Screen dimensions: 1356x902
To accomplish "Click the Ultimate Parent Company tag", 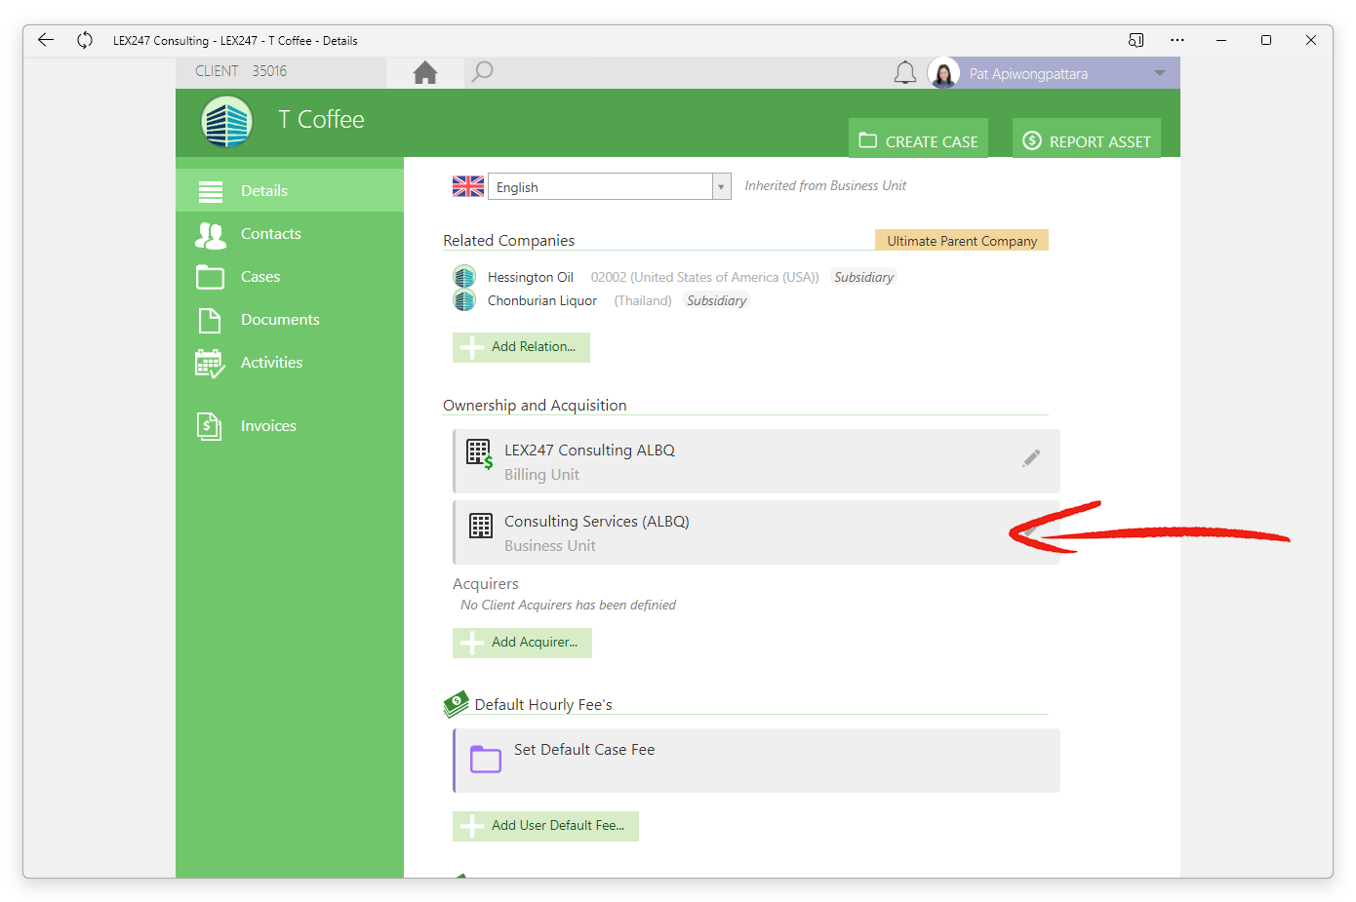I will point(962,241).
